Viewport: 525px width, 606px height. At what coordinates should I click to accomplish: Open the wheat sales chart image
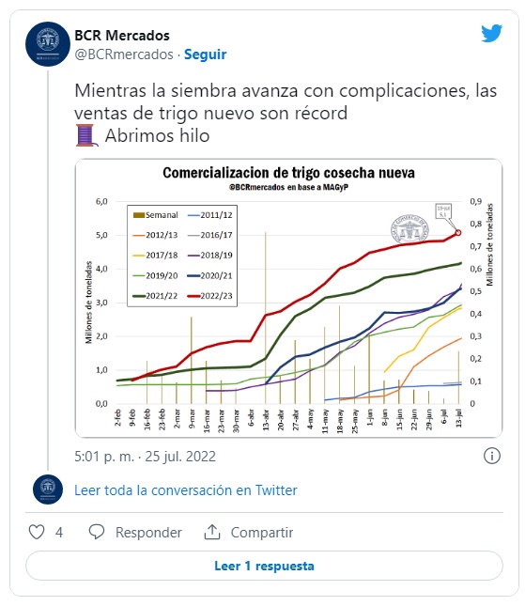289,298
